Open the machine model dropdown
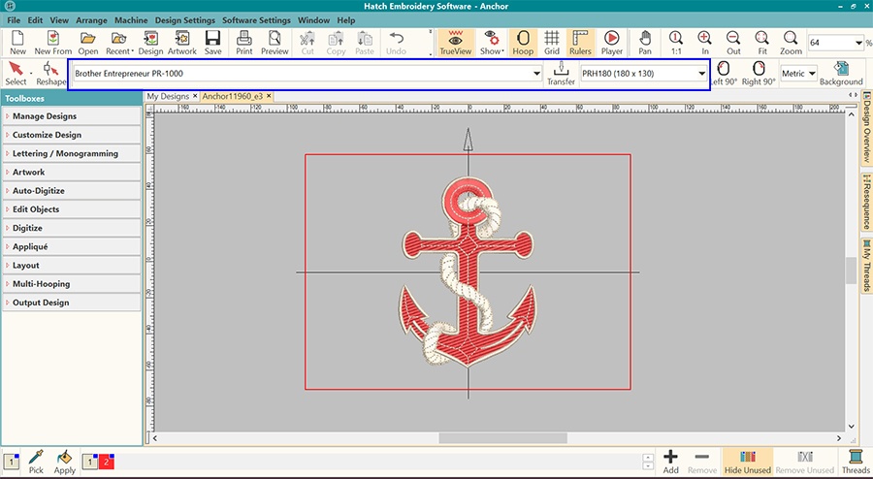The height and width of the screenshot is (479, 873). pos(536,74)
